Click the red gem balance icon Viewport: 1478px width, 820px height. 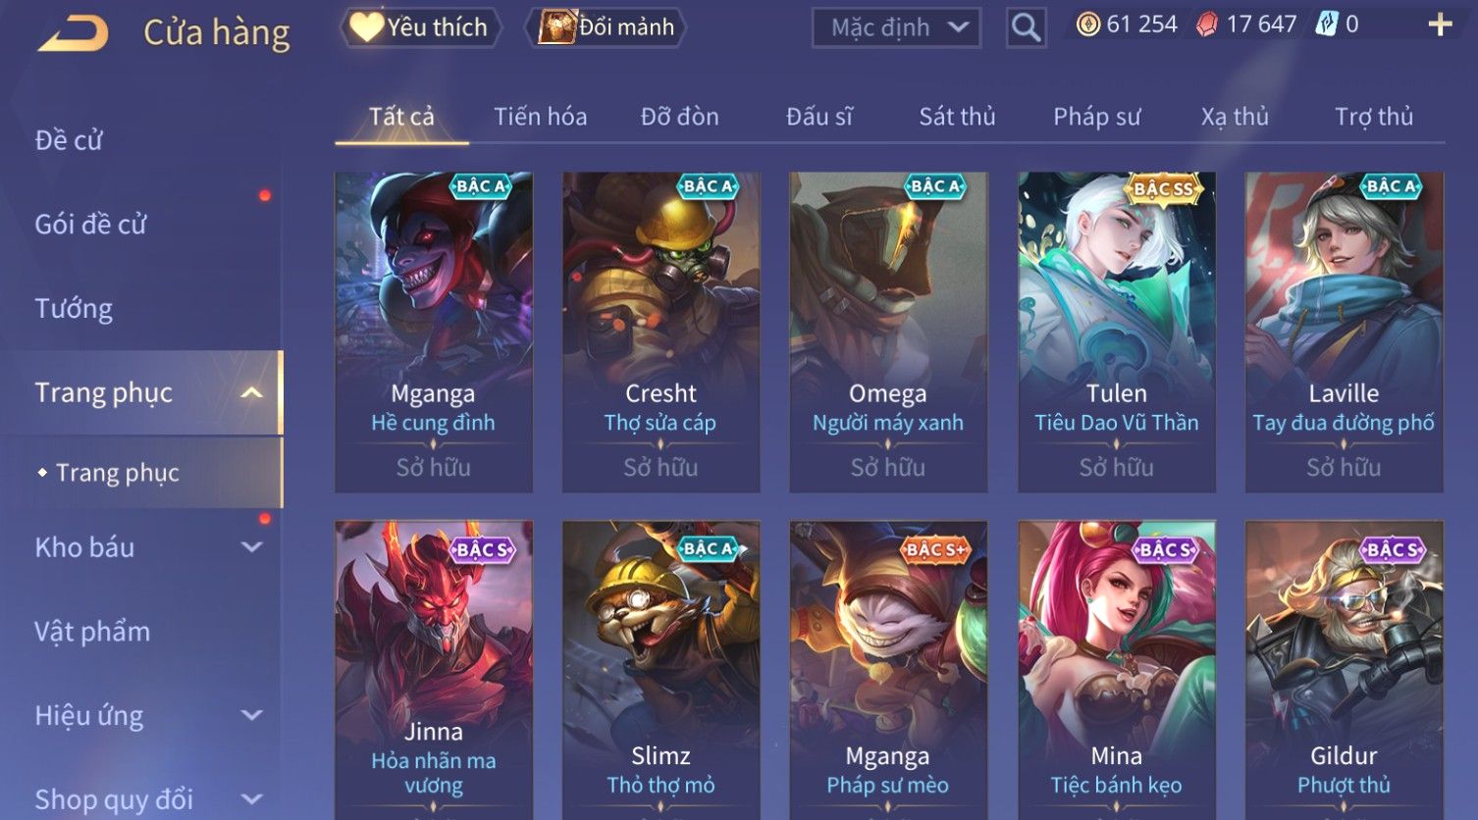click(1207, 26)
